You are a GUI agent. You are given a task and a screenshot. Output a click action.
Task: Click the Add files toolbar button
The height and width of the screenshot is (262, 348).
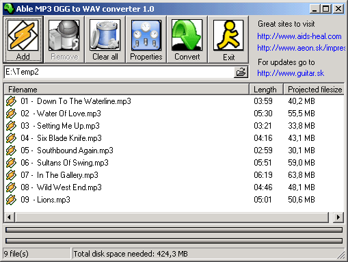pos(23,40)
